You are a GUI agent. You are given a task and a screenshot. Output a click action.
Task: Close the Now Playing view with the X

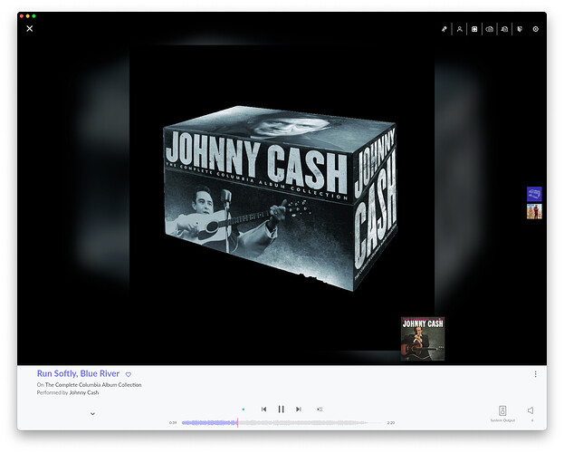(30, 28)
